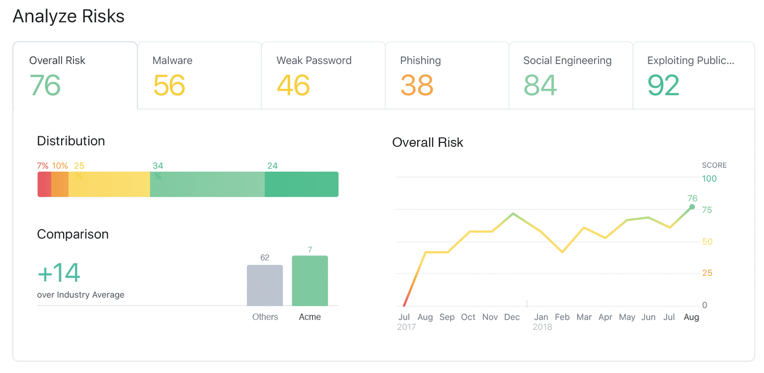Open the Phishing tab

(447, 75)
